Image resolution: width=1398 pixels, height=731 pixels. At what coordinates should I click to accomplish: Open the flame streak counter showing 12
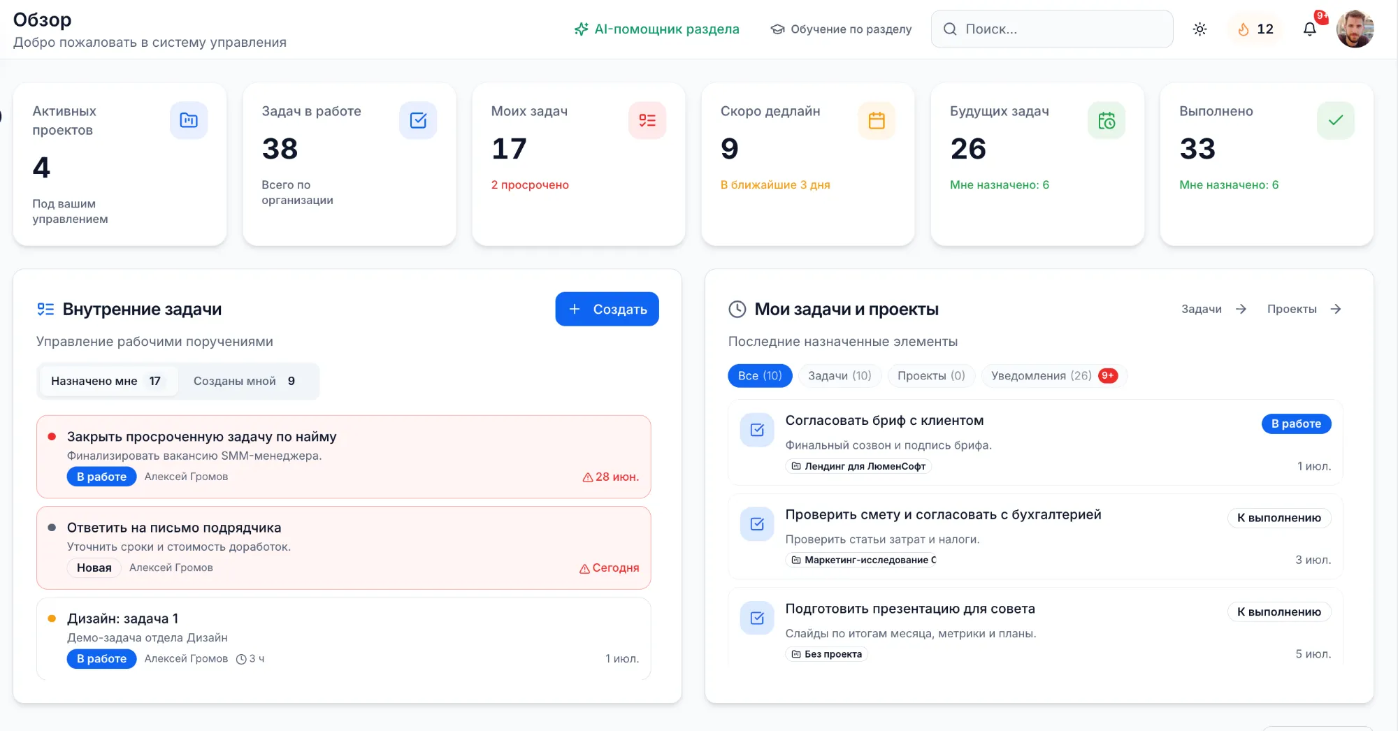pyautogui.click(x=1255, y=29)
